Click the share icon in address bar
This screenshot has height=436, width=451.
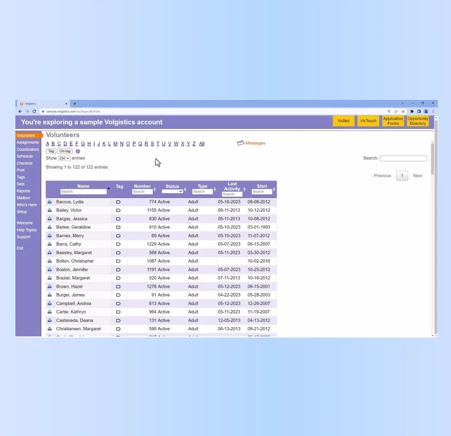396,112
